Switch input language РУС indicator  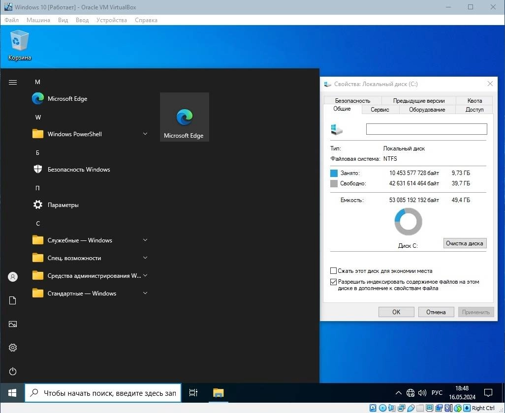(x=437, y=393)
